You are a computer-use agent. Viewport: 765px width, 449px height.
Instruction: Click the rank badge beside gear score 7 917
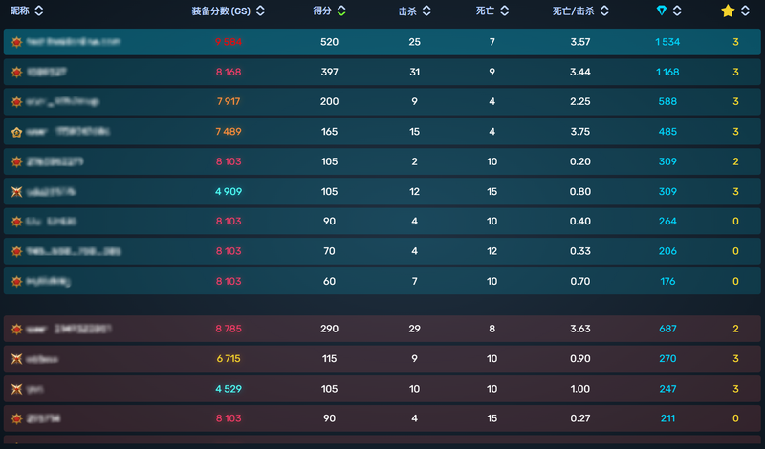(16, 102)
